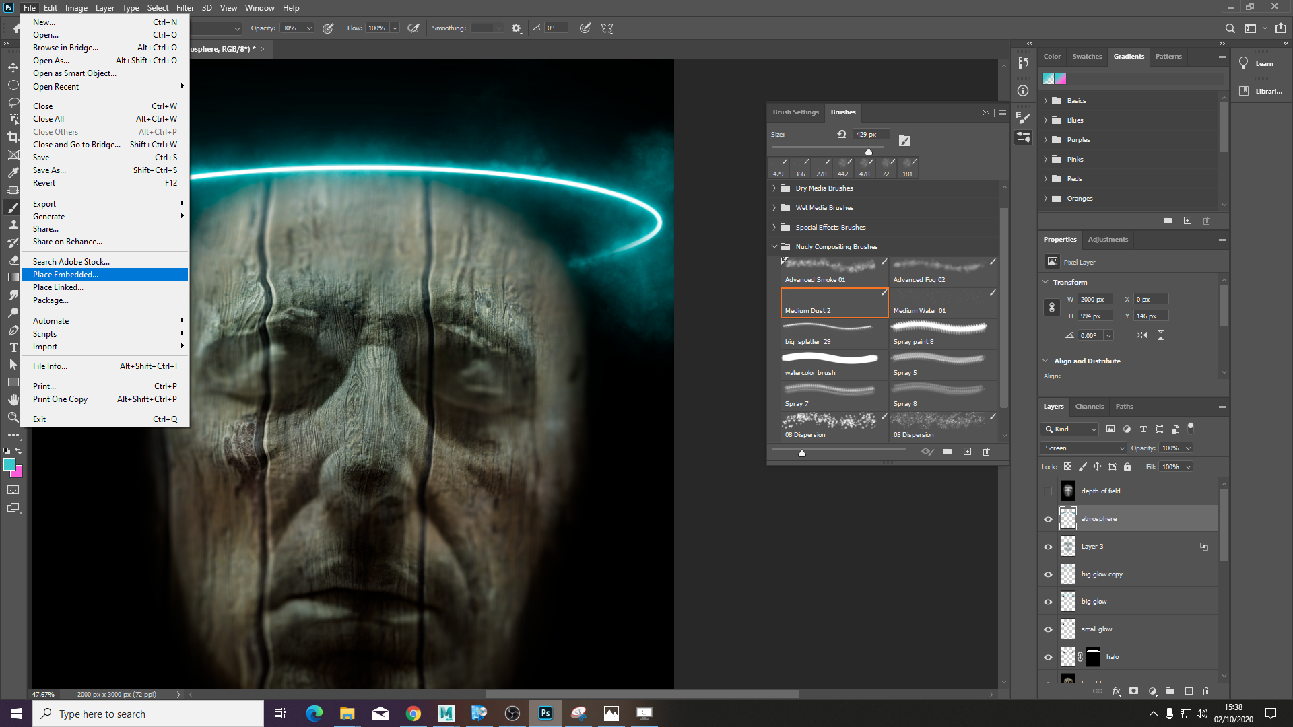The width and height of the screenshot is (1293, 727).
Task: Add layer style with fx icon
Action: point(1116,691)
